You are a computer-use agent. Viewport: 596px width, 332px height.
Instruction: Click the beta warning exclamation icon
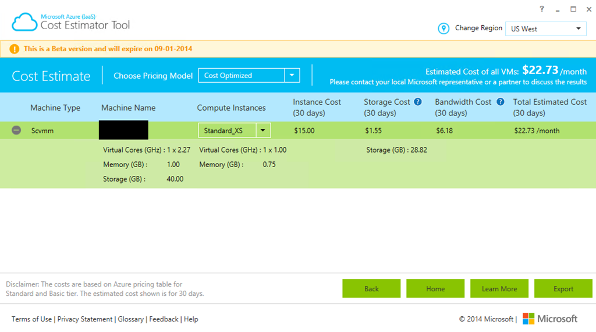click(x=13, y=49)
